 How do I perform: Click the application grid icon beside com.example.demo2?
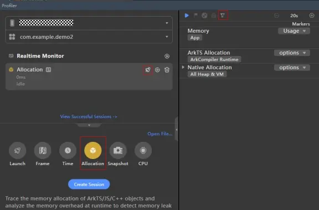[12, 37]
